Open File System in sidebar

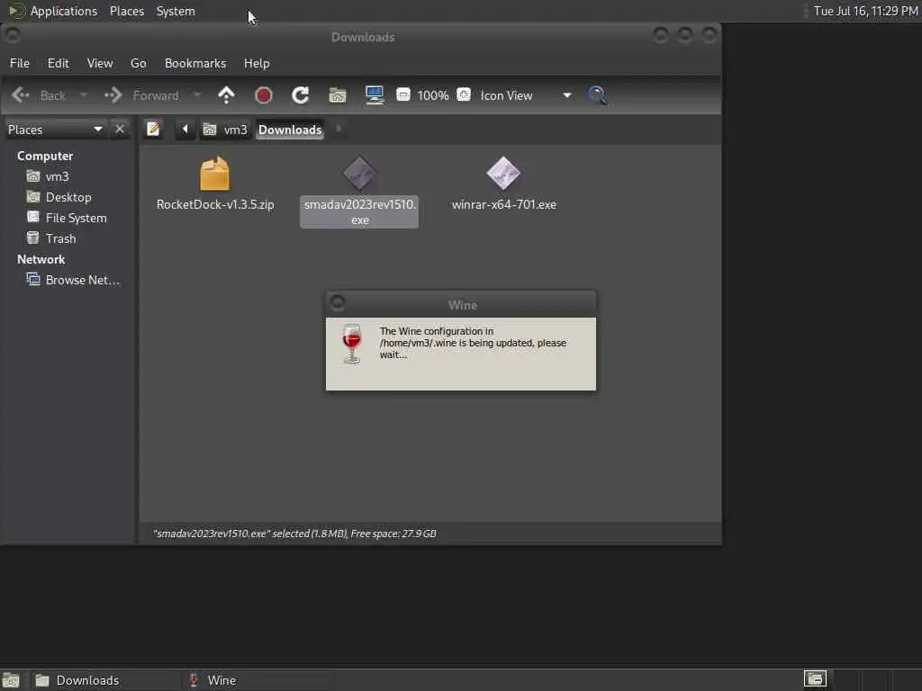(x=68, y=218)
